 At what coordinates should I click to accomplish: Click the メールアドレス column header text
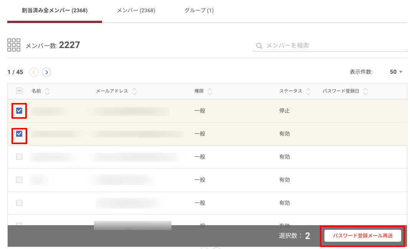tap(112, 91)
